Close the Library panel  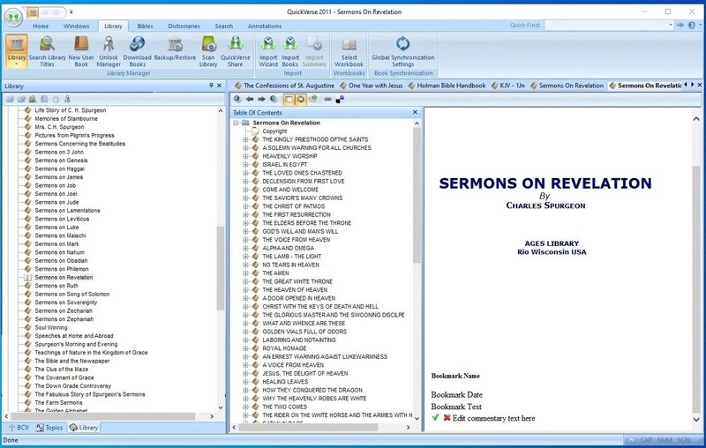(219, 86)
